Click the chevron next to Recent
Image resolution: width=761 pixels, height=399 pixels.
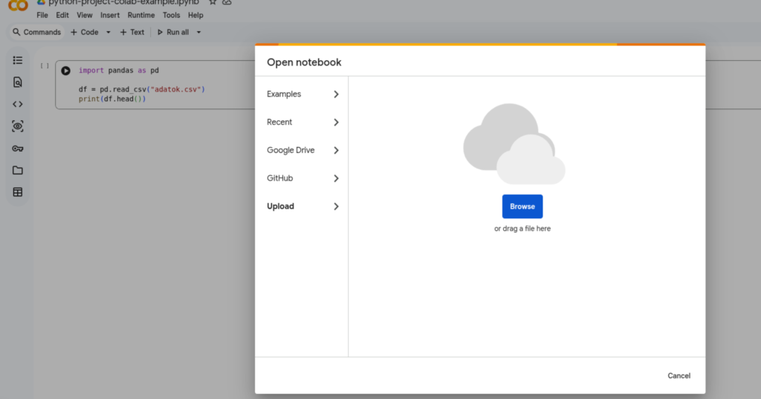tap(336, 123)
